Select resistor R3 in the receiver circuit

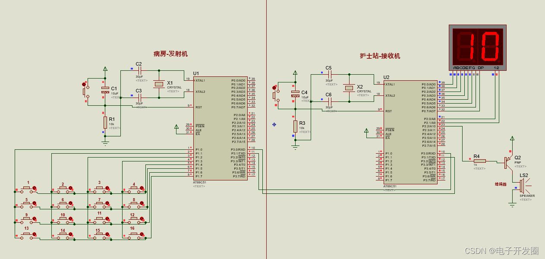click(296, 126)
